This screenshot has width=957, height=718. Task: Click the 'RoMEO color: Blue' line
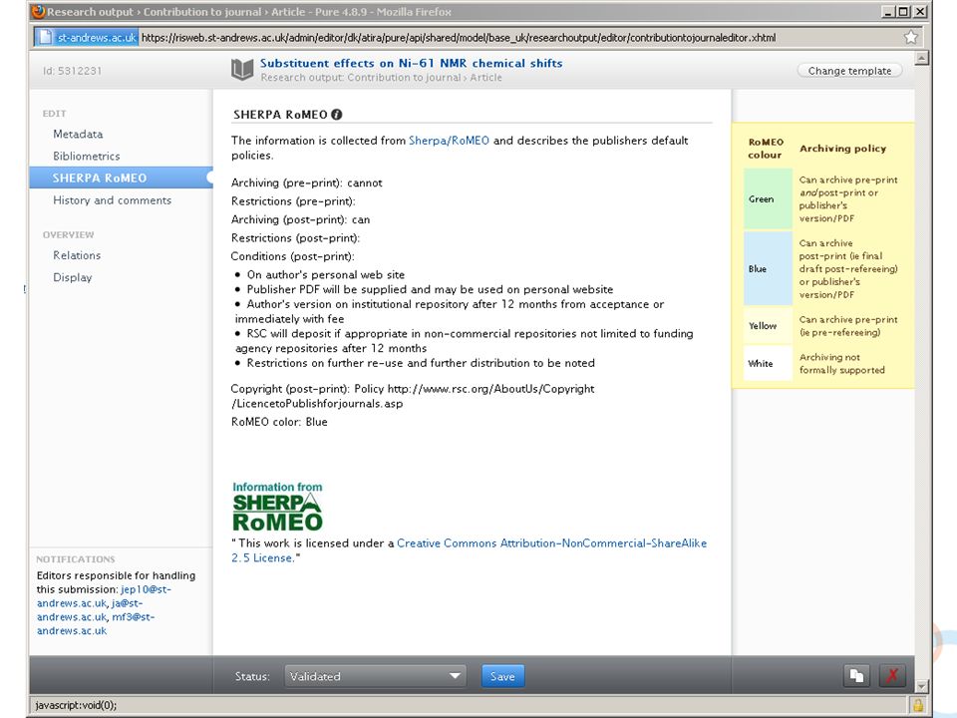pyautogui.click(x=279, y=422)
